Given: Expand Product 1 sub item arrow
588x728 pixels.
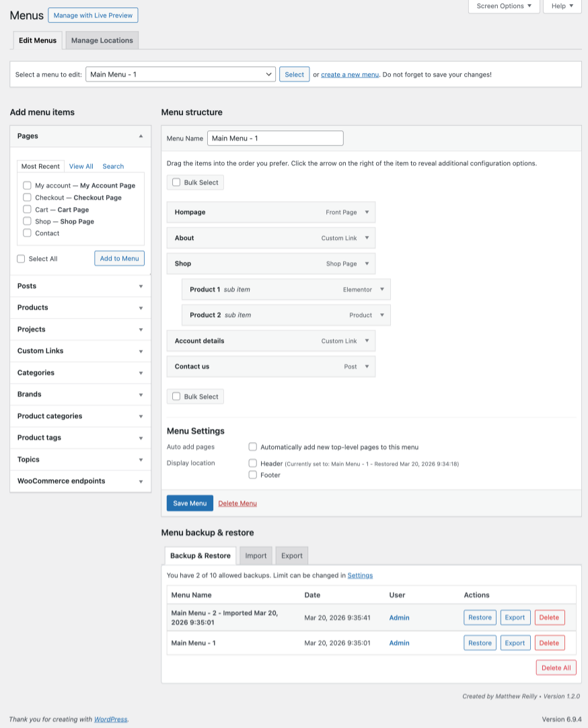Looking at the screenshot, I should (x=381, y=290).
